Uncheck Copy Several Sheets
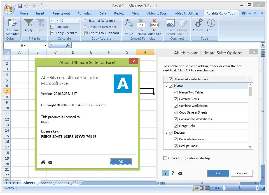 click(176, 112)
